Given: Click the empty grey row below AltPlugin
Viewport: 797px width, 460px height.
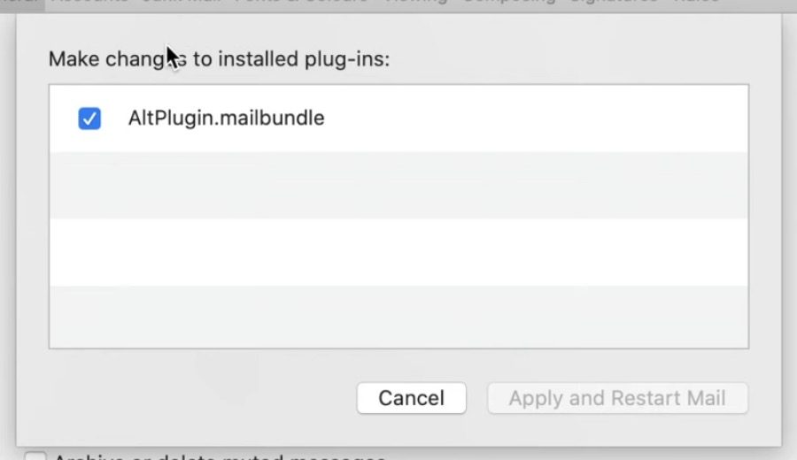Looking at the screenshot, I should 398,185.
